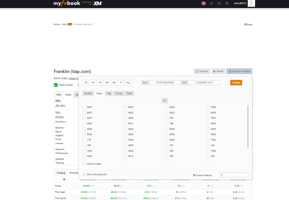Click the periods table info icon
289x200 pixels.
tap(64, 179)
